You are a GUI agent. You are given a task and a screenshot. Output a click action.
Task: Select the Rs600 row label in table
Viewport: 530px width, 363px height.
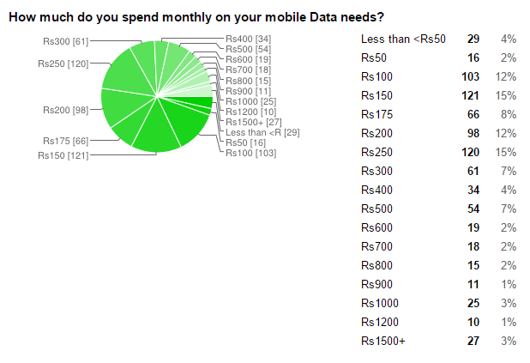coord(376,227)
